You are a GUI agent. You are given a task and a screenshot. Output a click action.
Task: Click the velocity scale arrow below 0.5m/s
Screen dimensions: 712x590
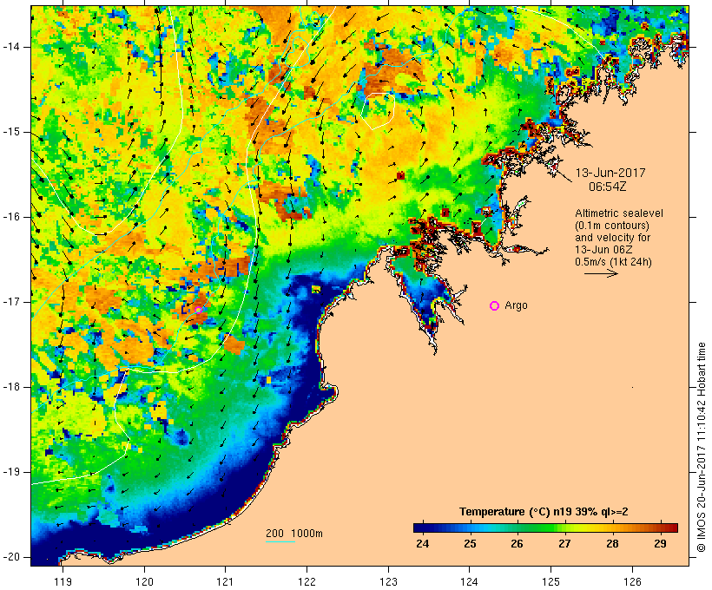coord(601,273)
